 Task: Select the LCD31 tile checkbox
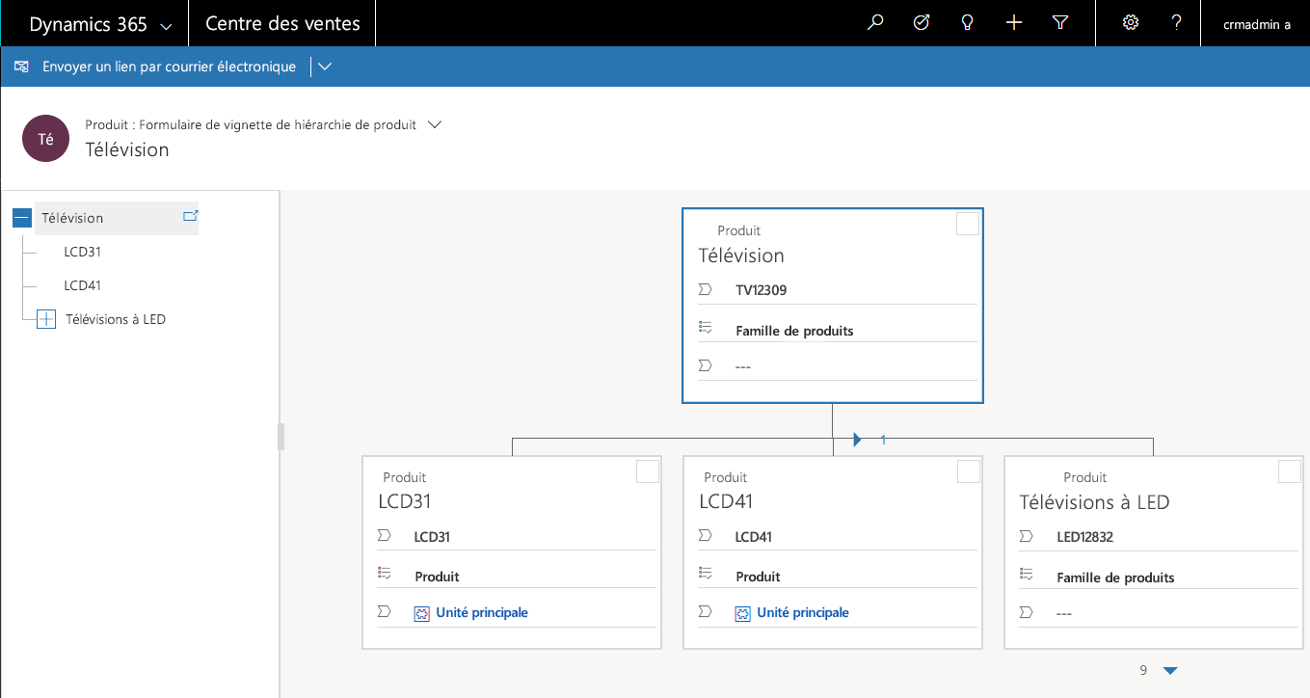tap(648, 471)
